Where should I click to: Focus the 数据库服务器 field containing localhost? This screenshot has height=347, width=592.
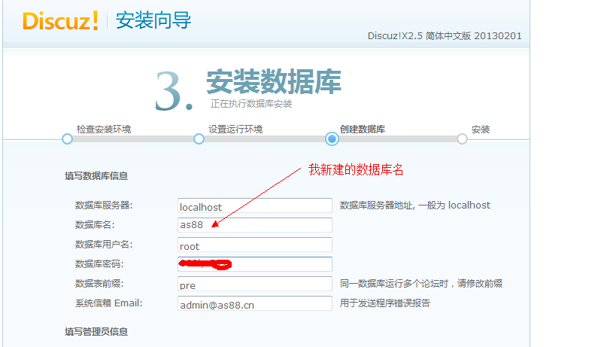(254, 205)
